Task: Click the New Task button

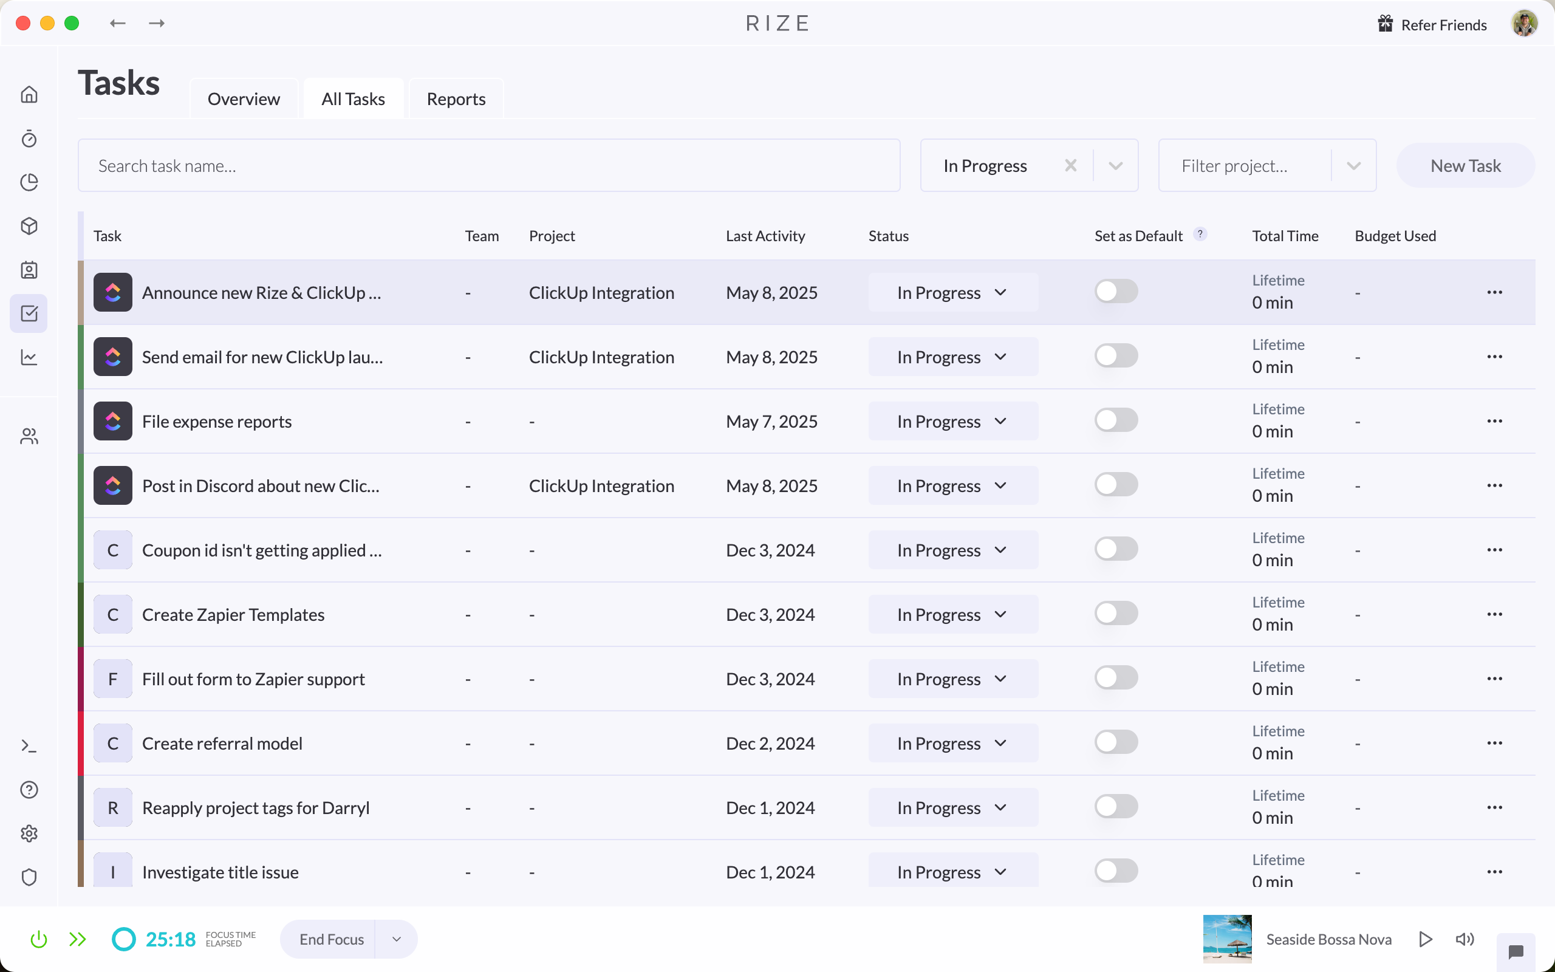Action: [1465, 165]
